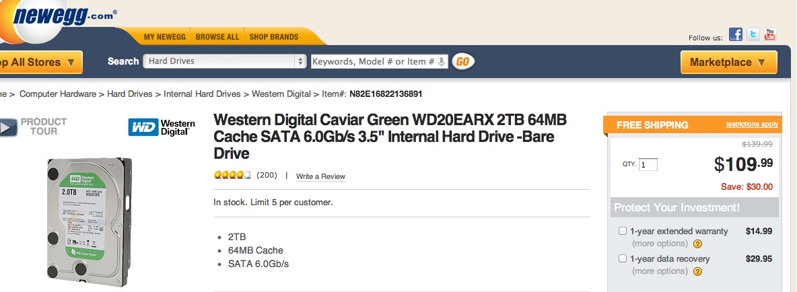Click the struck-through $139.99 original price
Viewport: 797px width, 292px height.
tap(757, 144)
